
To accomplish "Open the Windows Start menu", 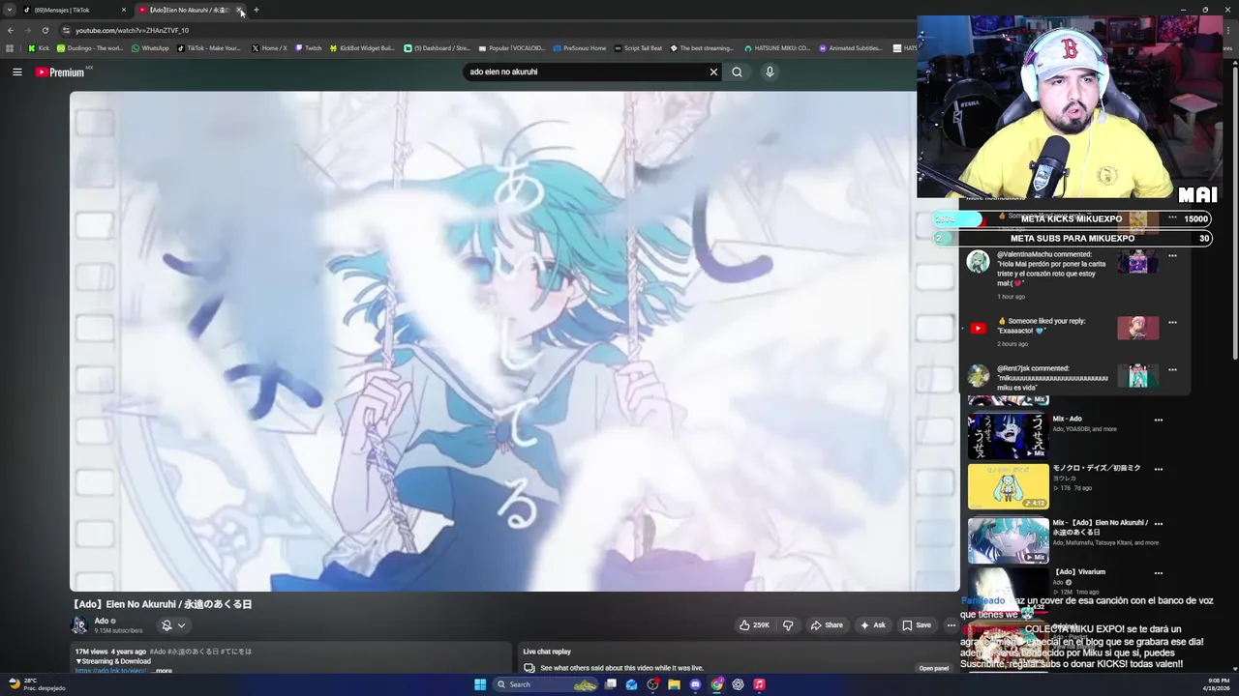I will pyautogui.click(x=480, y=684).
